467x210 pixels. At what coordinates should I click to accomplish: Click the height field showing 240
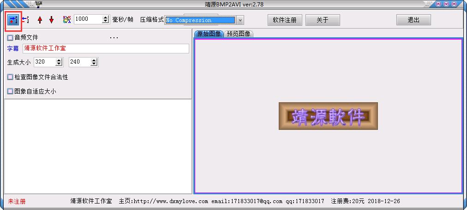click(80, 62)
